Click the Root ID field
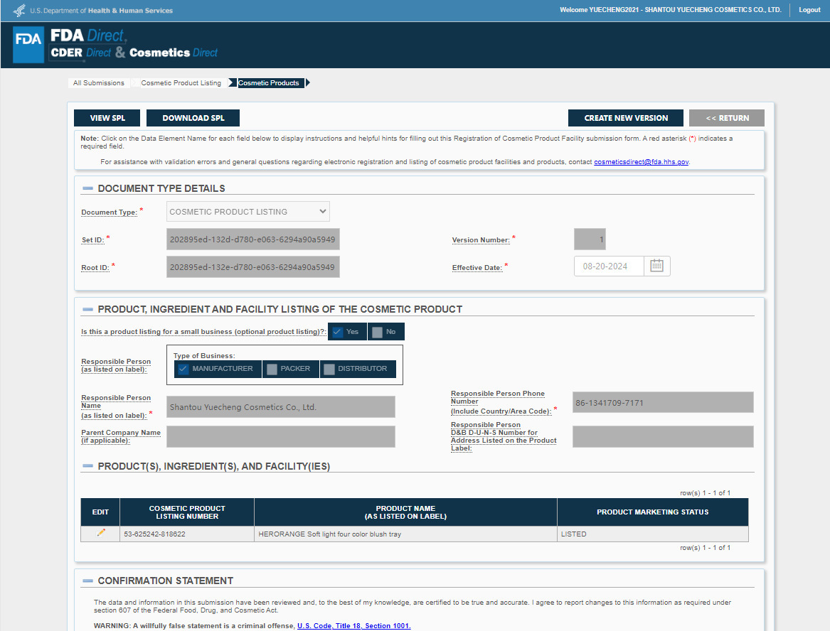Image resolution: width=830 pixels, height=631 pixels. 253,267
